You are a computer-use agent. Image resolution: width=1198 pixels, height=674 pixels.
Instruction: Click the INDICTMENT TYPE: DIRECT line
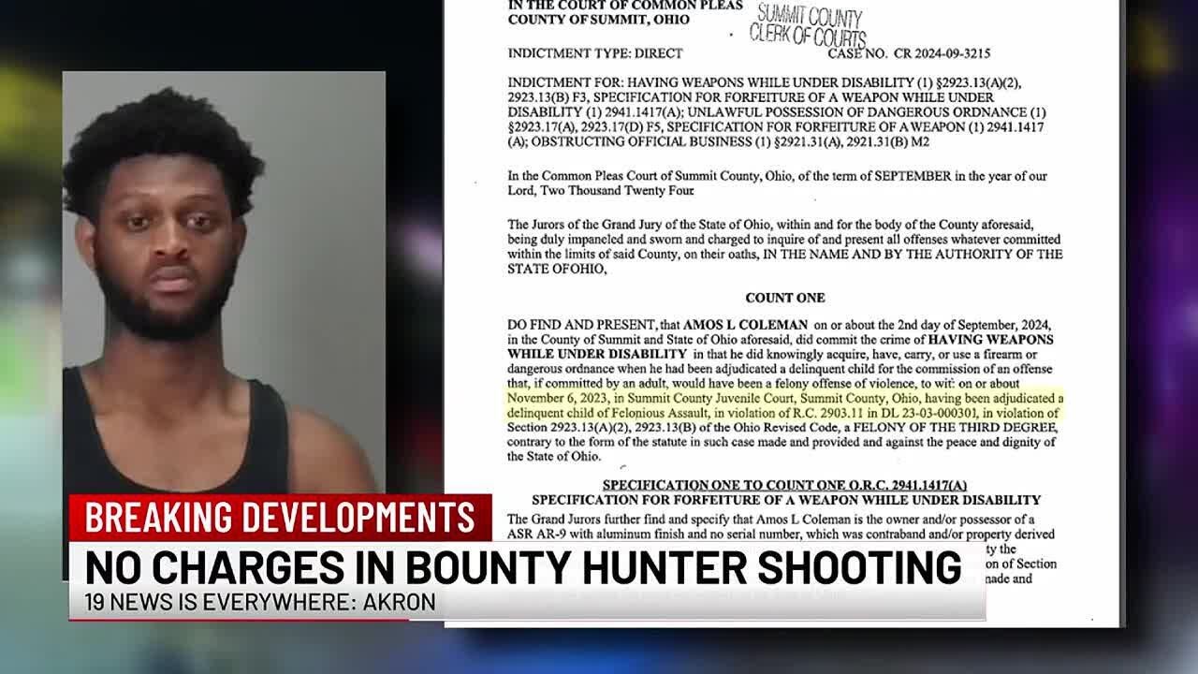[595, 53]
